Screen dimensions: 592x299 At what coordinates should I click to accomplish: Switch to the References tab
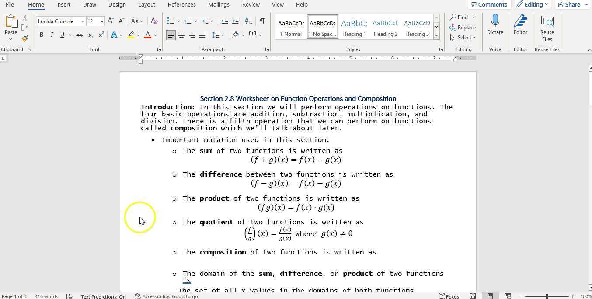click(x=181, y=5)
